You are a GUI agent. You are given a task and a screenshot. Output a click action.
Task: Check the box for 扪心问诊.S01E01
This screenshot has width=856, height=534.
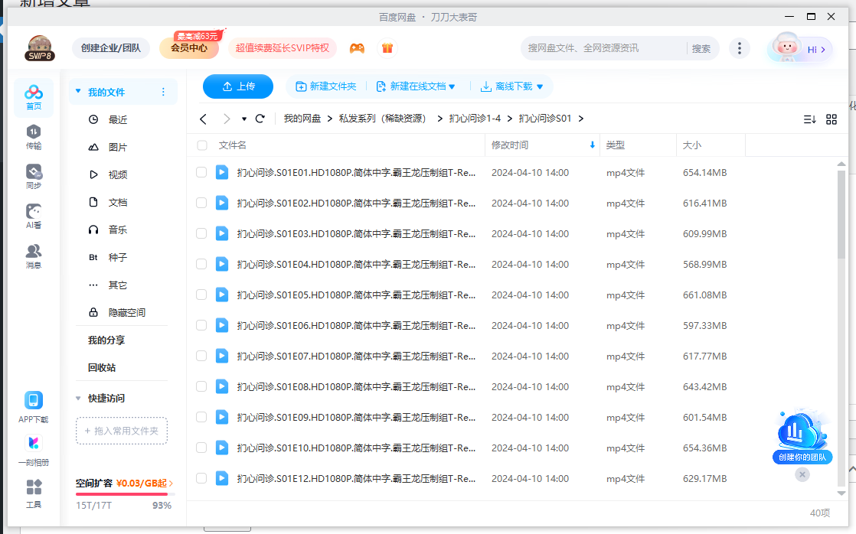coord(201,172)
